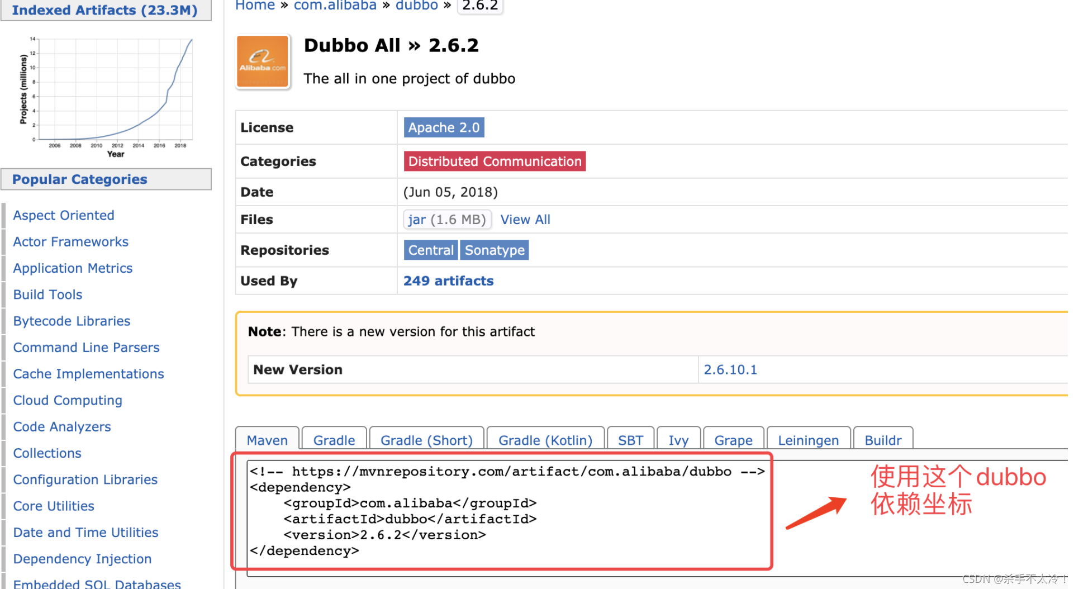Open Cache Implementations category
The width and height of the screenshot is (1074, 589).
tap(88, 374)
